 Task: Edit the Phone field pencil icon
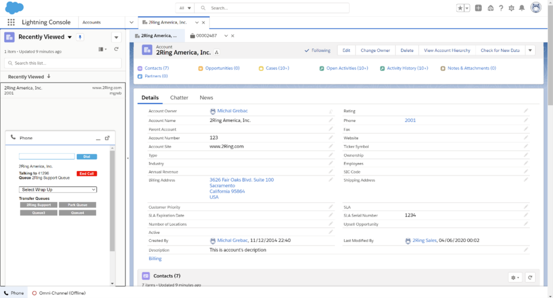click(x=525, y=120)
